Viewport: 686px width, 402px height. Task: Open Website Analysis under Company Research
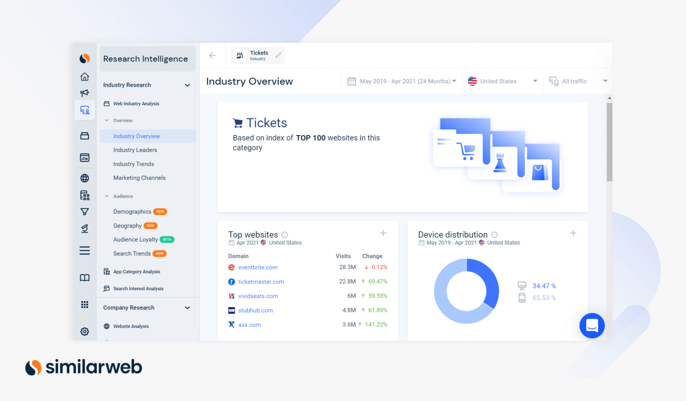(131, 326)
